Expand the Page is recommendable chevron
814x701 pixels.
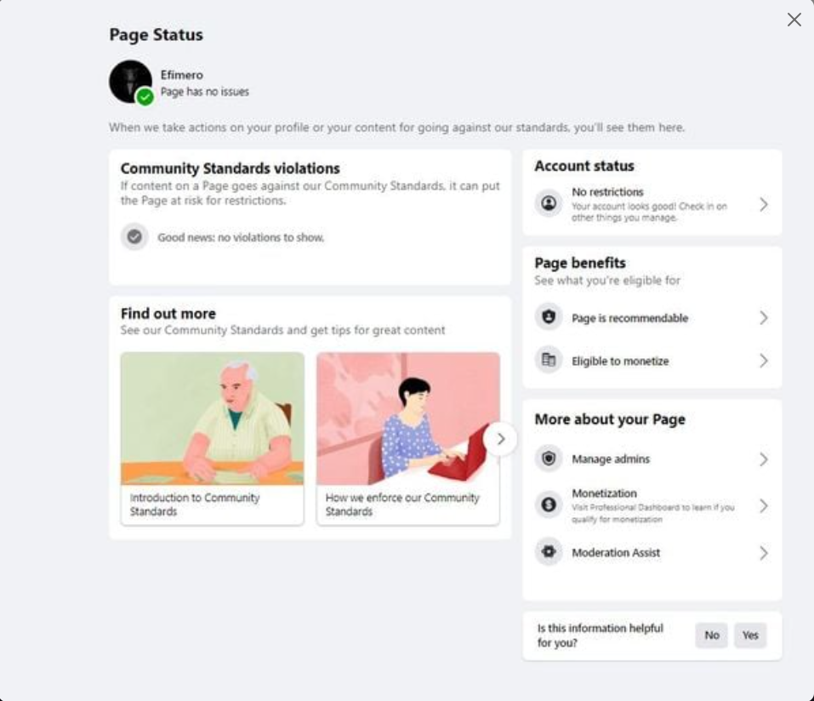(x=763, y=317)
